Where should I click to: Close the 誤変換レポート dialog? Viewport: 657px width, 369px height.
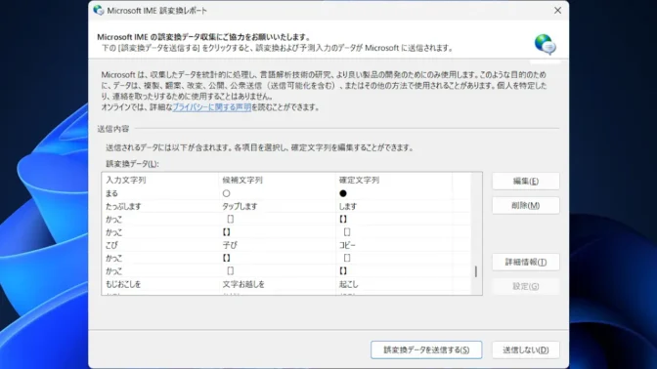[557, 10]
